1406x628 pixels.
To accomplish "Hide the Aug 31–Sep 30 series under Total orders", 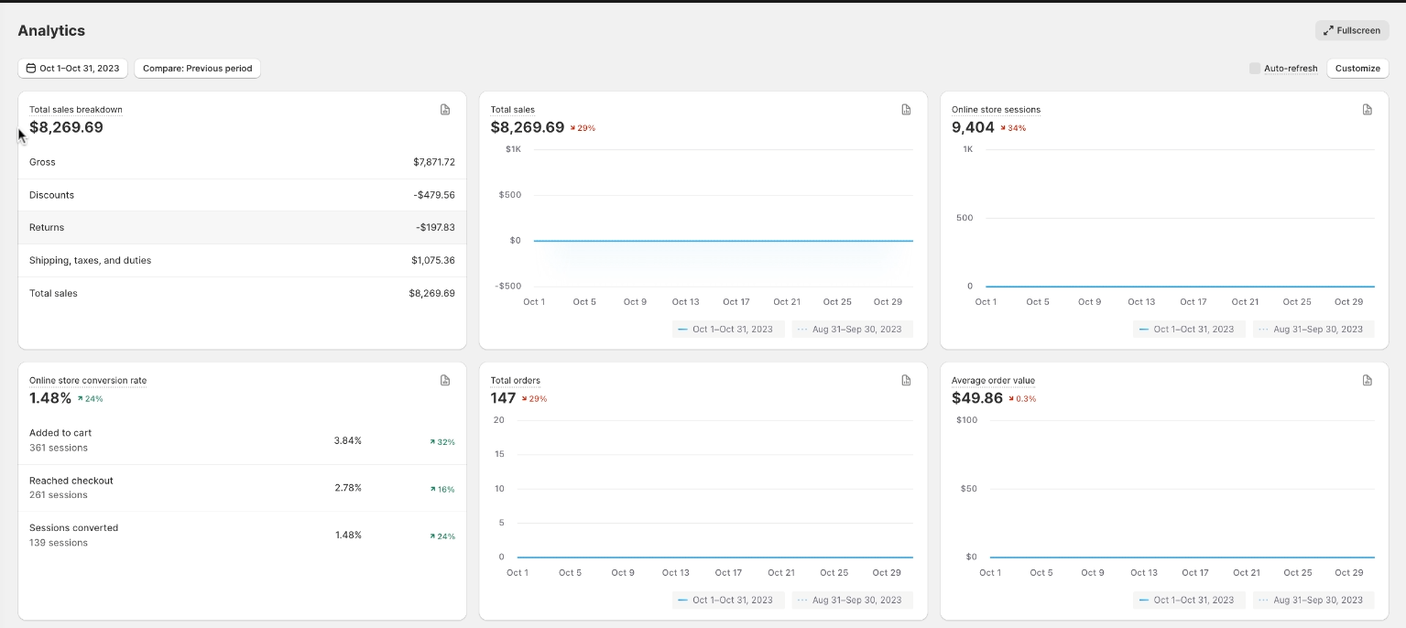I will (851, 600).
